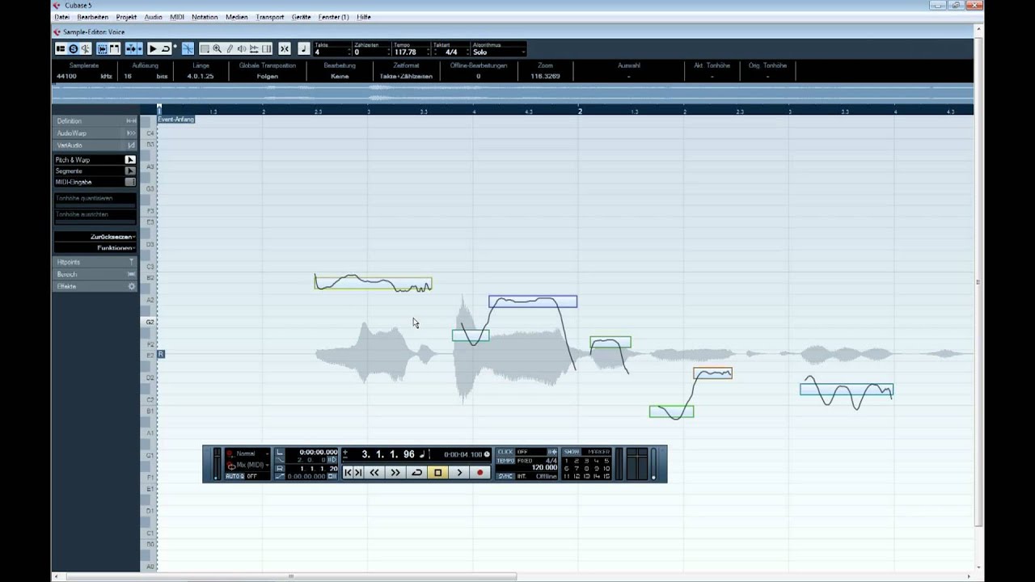Click the show info line icon
This screenshot has height=582, width=1035.
click(x=61, y=48)
